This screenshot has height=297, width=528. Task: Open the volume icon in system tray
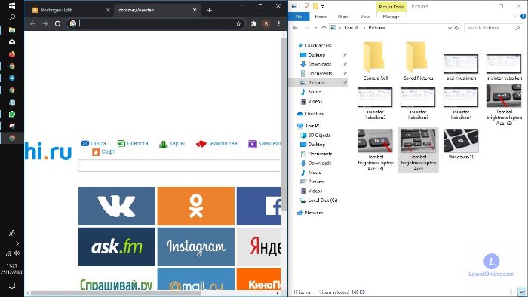17,253
